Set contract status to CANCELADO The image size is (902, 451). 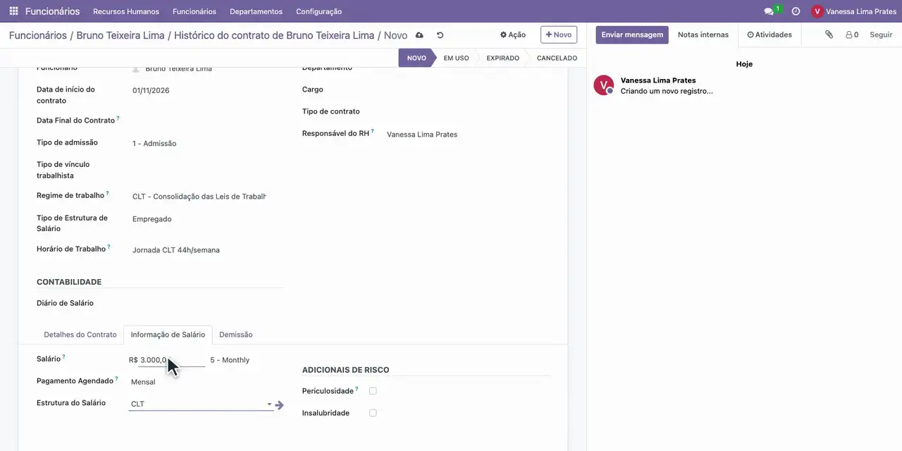[x=557, y=58]
